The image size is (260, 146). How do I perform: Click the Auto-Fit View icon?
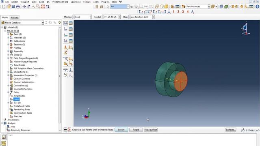[43, 6]
